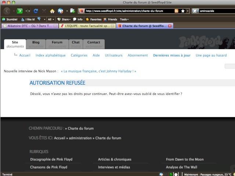
Task: Open the Share dropdown in StumbleUpon toolbar
Action: [64, 19]
